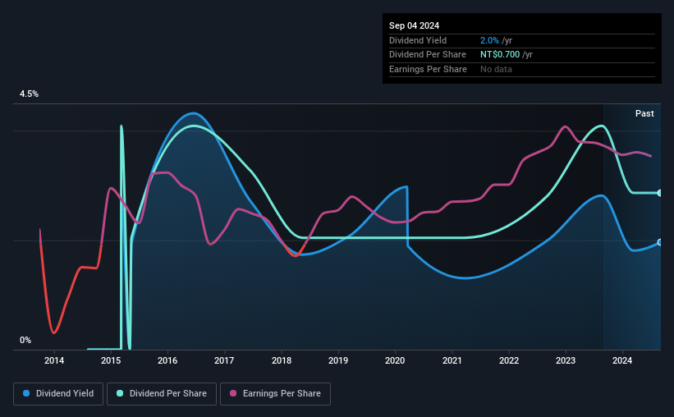Click the teal dot in Dividend Per Share legend
The image size is (674, 417).
[x=120, y=393]
